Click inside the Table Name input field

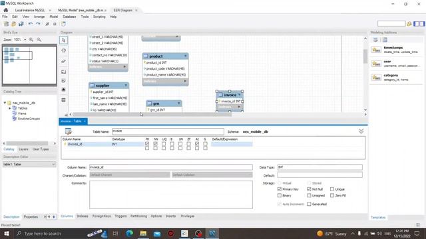(x=168, y=131)
